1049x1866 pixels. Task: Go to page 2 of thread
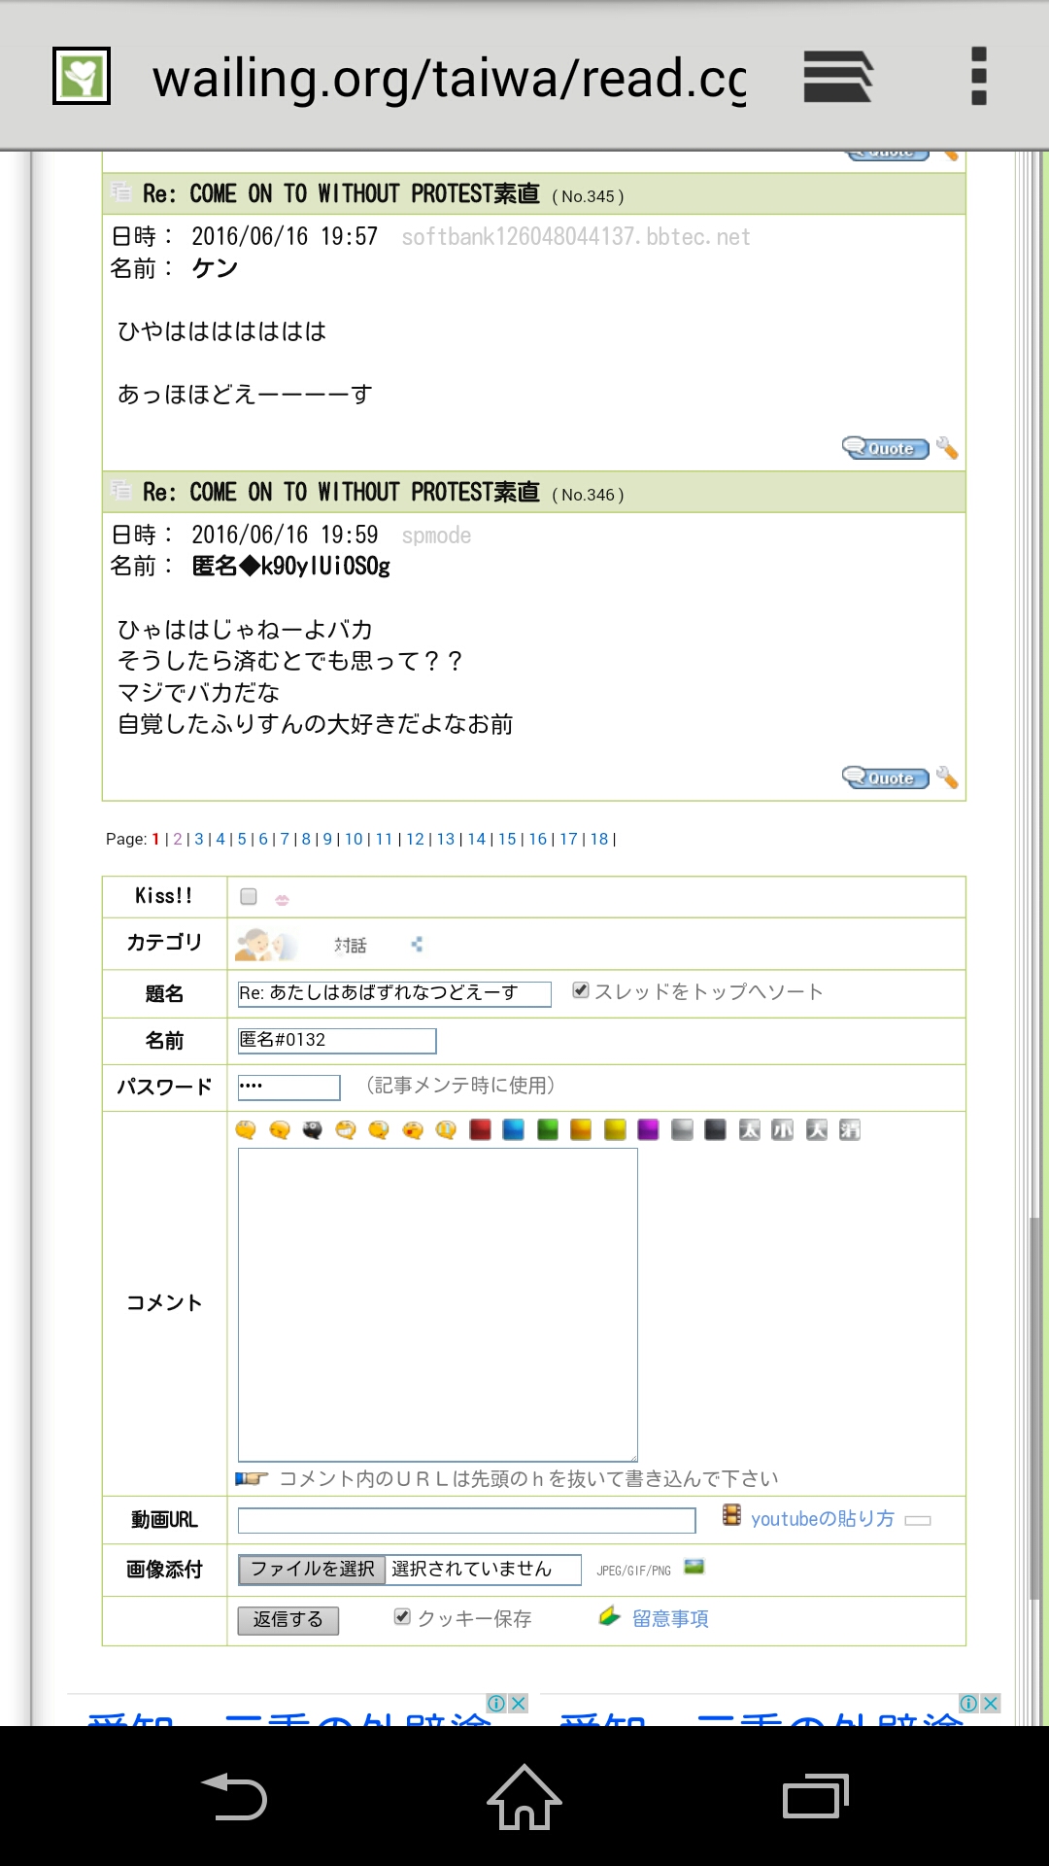pos(178,839)
